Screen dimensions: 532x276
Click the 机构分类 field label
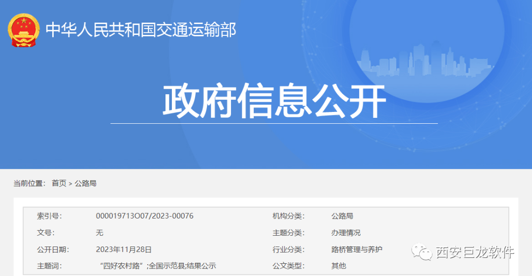coord(289,216)
